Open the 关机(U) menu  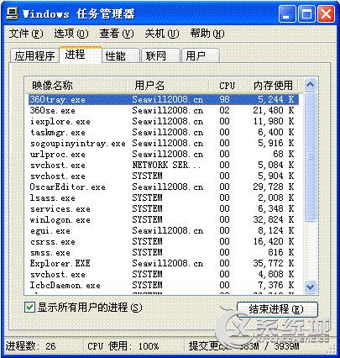pos(162,34)
